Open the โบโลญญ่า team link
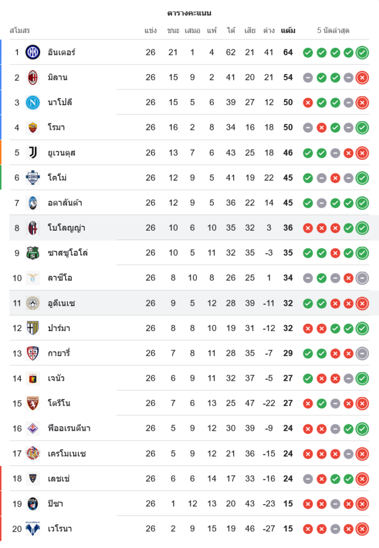Image resolution: width=379 pixels, height=548 pixels. point(66,228)
